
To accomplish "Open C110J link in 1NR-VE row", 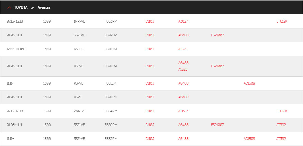I will tap(150, 21).
